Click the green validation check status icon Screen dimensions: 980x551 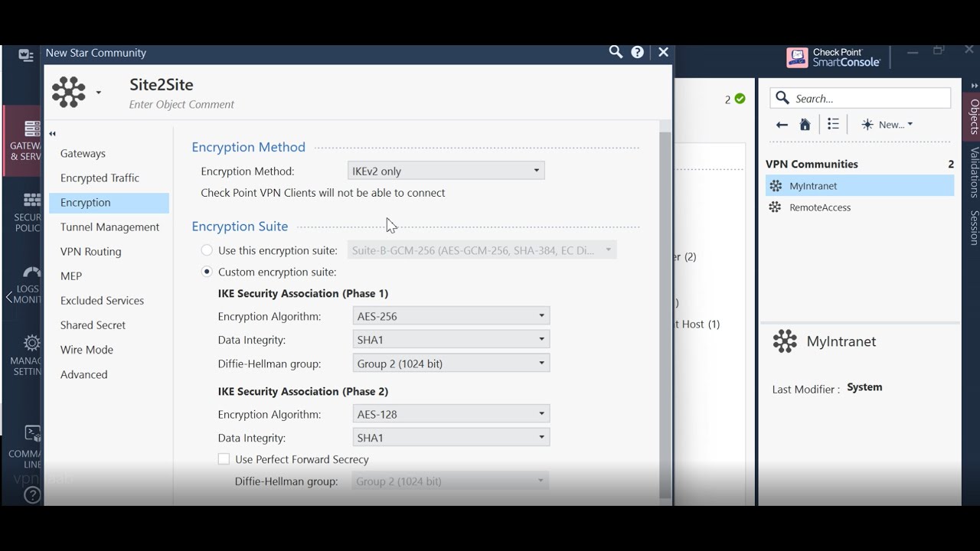[740, 99]
